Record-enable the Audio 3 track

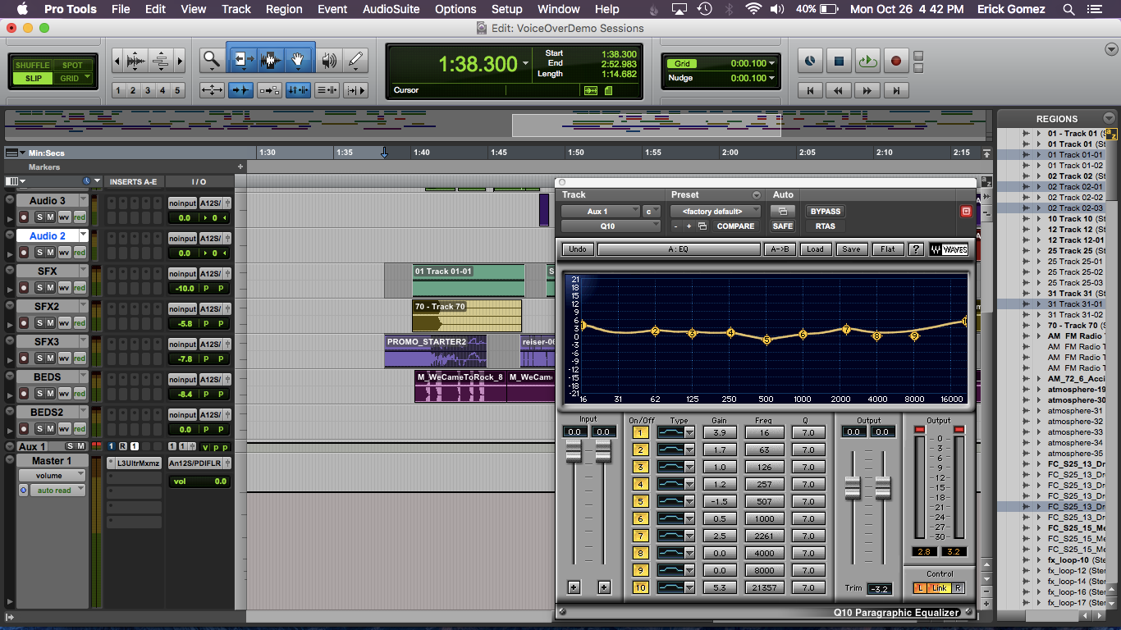(x=24, y=217)
